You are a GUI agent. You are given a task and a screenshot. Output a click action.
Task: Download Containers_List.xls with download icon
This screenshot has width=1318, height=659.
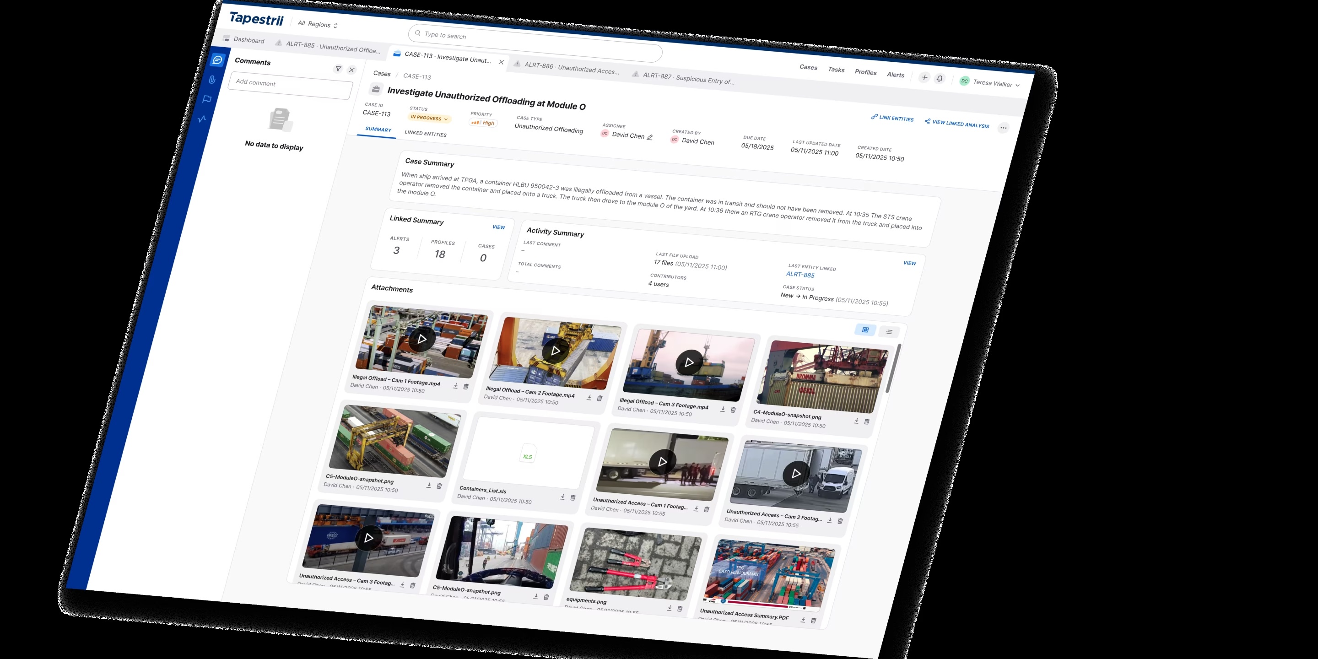coord(562,497)
